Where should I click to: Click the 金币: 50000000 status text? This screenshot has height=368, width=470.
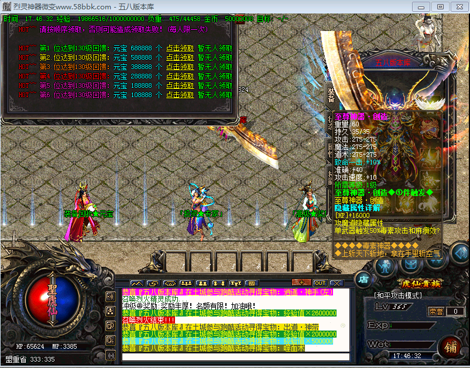click(x=228, y=19)
